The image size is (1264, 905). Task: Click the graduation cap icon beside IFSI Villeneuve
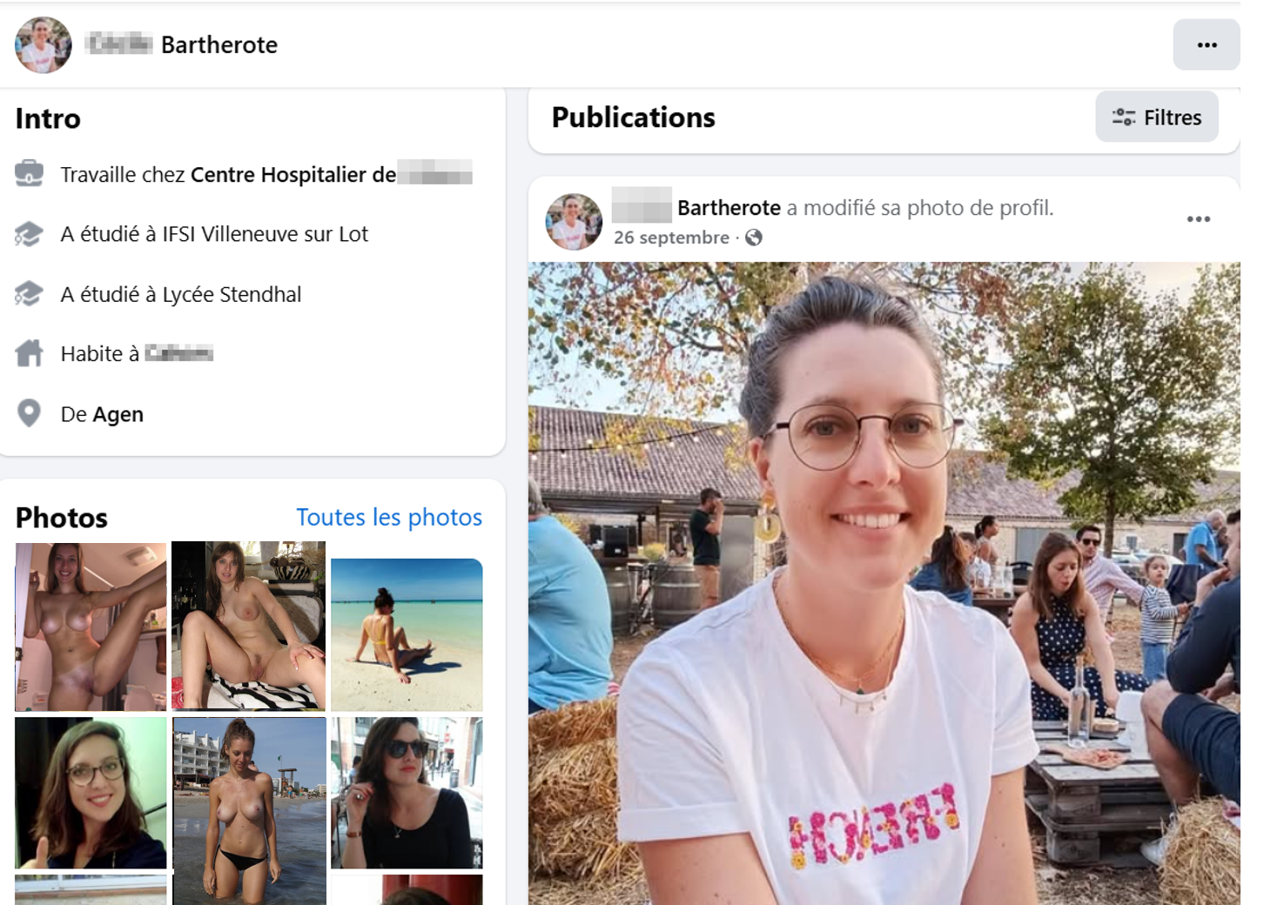[x=29, y=234]
